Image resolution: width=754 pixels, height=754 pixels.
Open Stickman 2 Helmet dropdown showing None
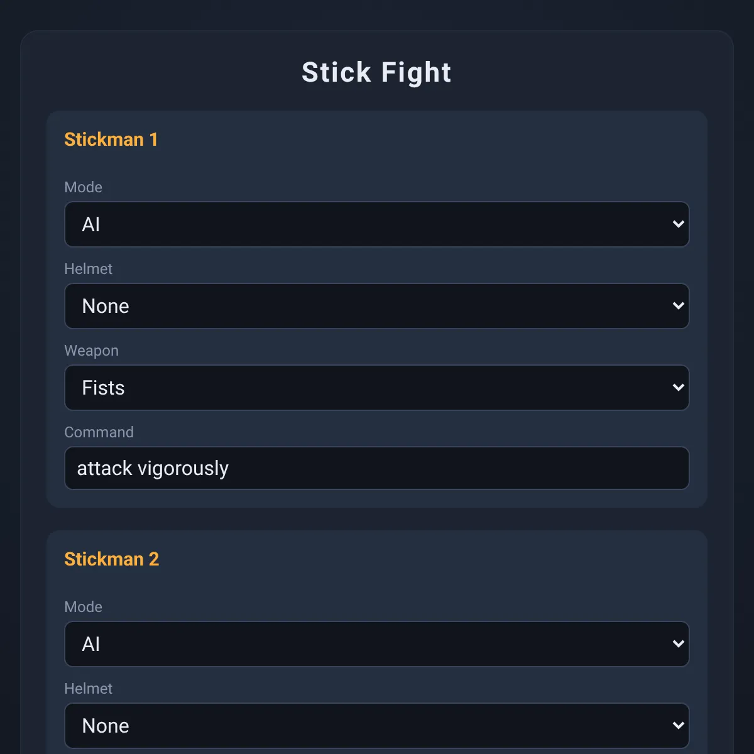[377, 726]
